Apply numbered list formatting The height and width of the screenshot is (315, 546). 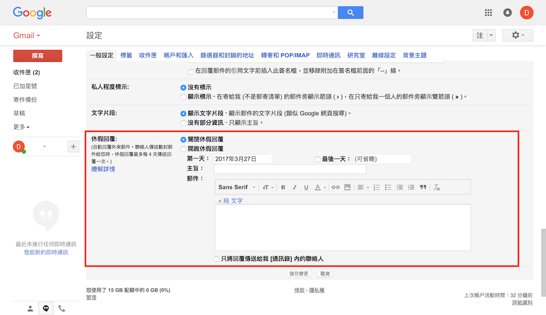376,187
